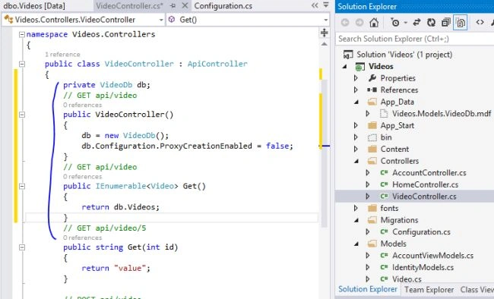This screenshot has height=299, width=494.
Task: Select IdentityModels.cs file
Action: tap(423, 268)
